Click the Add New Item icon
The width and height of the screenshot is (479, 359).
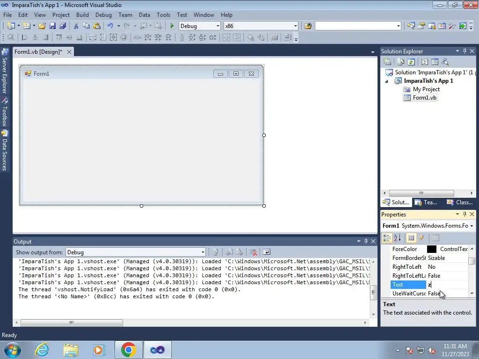(x=27, y=26)
